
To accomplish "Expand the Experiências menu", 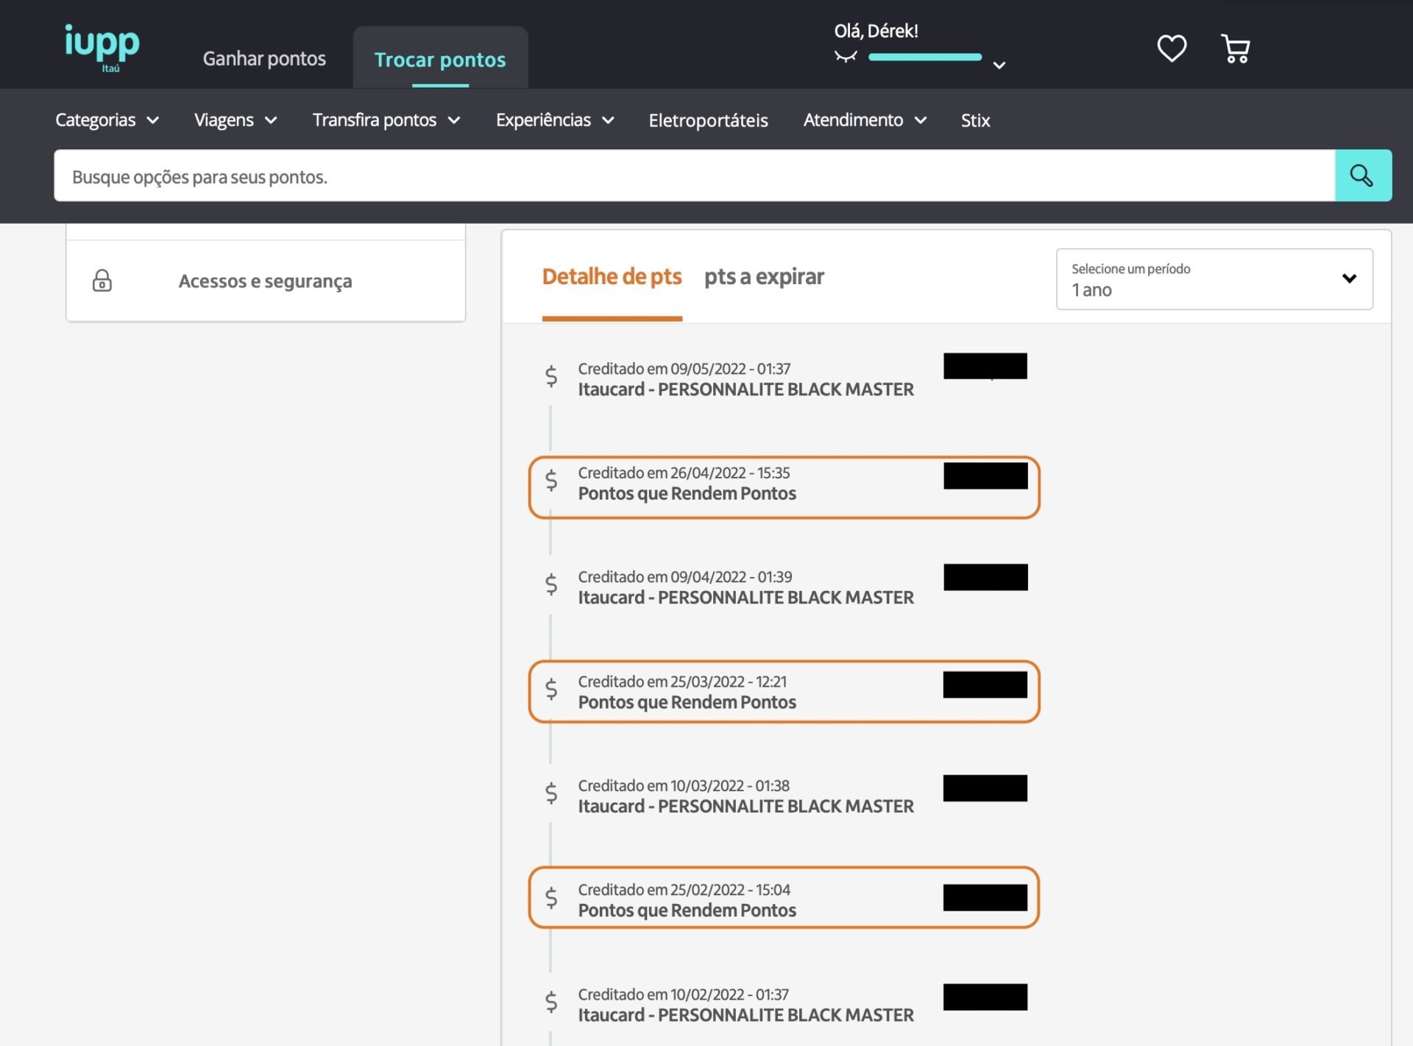I will pyautogui.click(x=555, y=120).
